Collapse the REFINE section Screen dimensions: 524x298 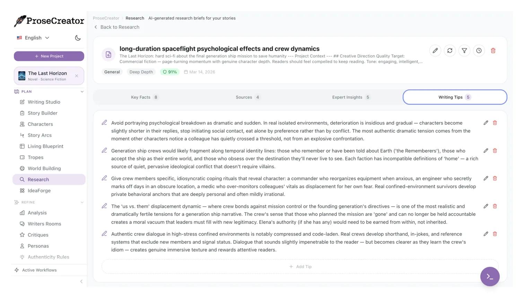pyautogui.click(x=82, y=202)
